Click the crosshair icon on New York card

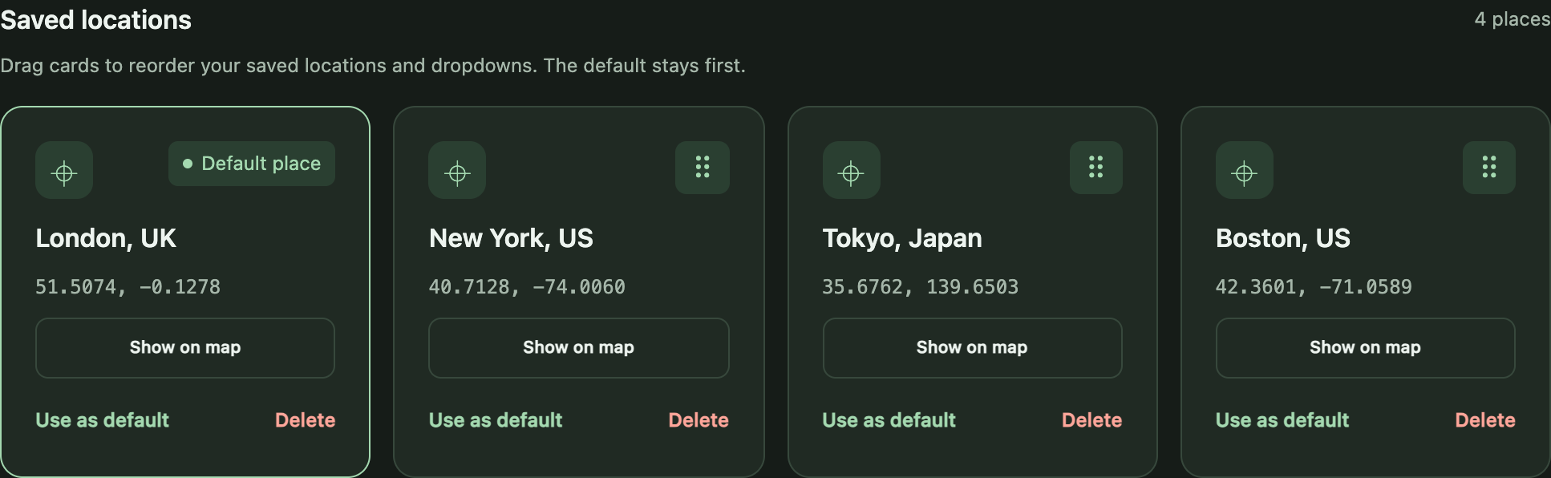457,170
